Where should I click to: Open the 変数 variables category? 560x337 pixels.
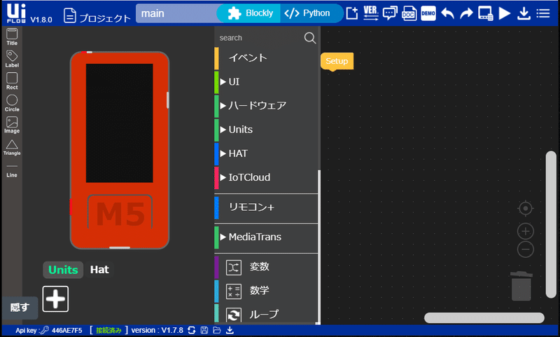point(266,267)
